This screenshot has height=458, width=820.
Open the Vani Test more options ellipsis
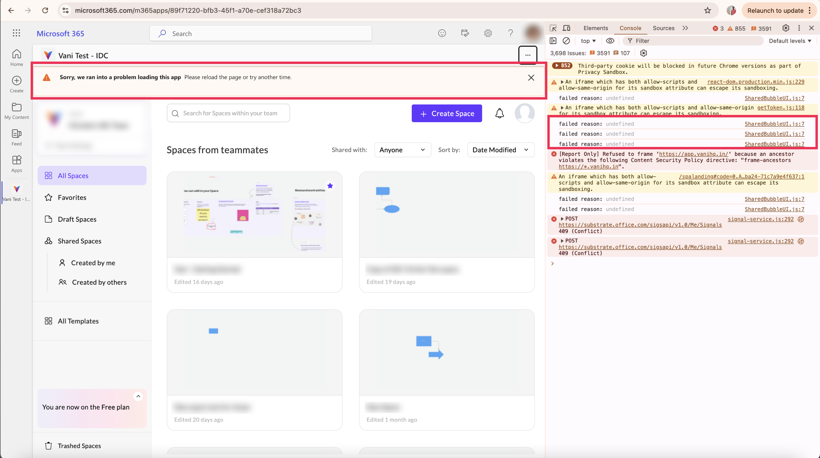pyautogui.click(x=528, y=55)
